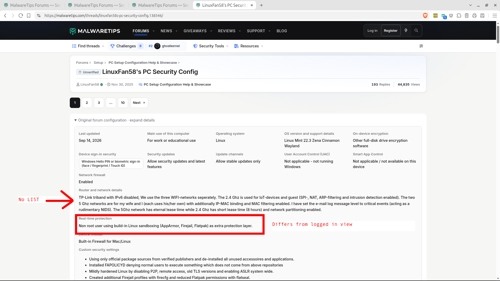Click the Setup breadcrumb link
Screen dimensions: 500x281
coord(98,63)
